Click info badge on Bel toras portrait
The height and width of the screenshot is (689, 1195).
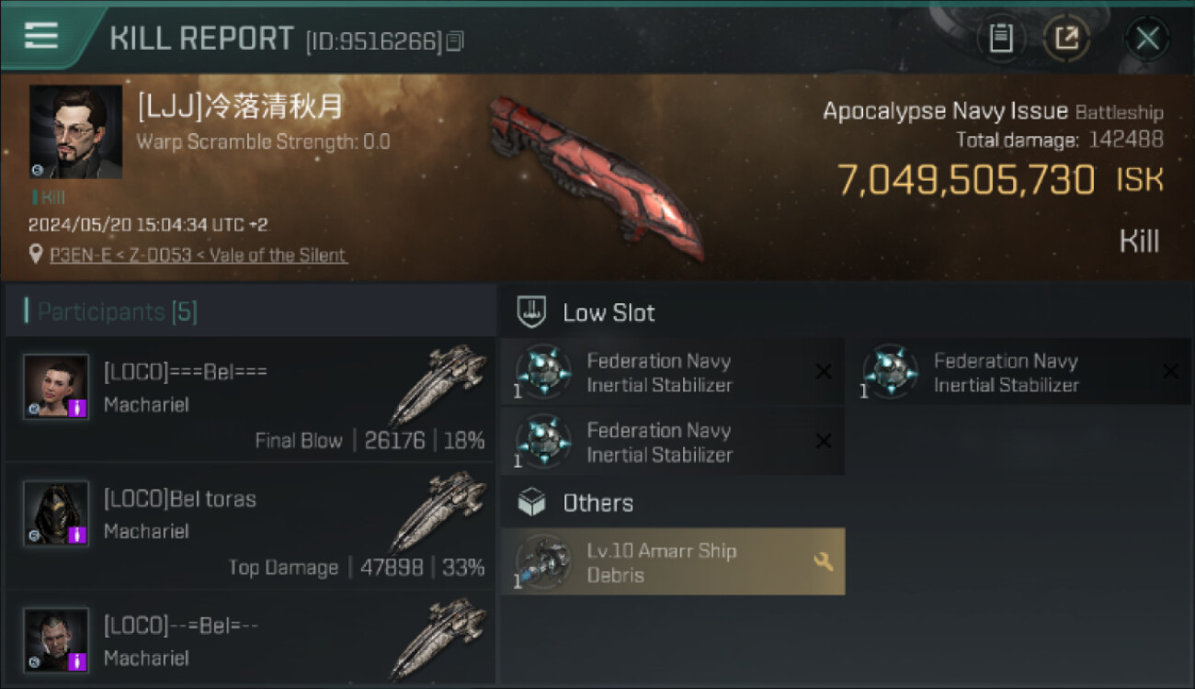[78, 535]
